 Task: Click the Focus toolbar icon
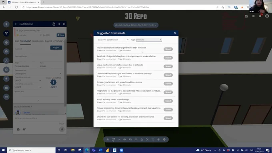click(x=147, y=139)
